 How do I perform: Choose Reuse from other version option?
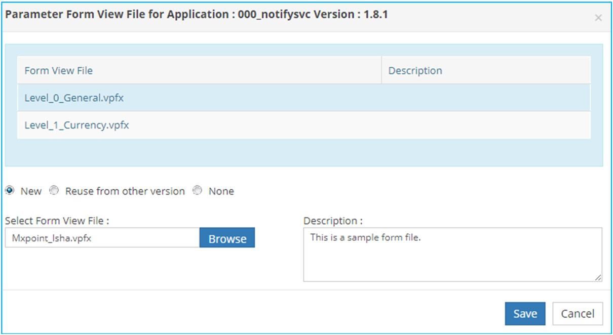point(54,191)
